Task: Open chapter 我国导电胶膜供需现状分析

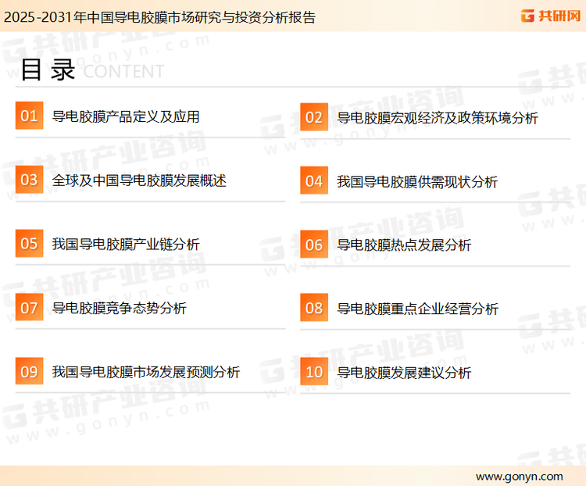Action: (417, 182)
